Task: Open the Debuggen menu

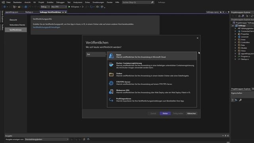Action: (60, 2)
